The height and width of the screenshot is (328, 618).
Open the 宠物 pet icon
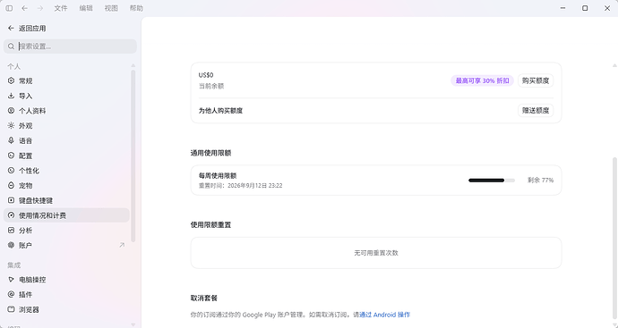pyautogui.click(x=11, y=185)
